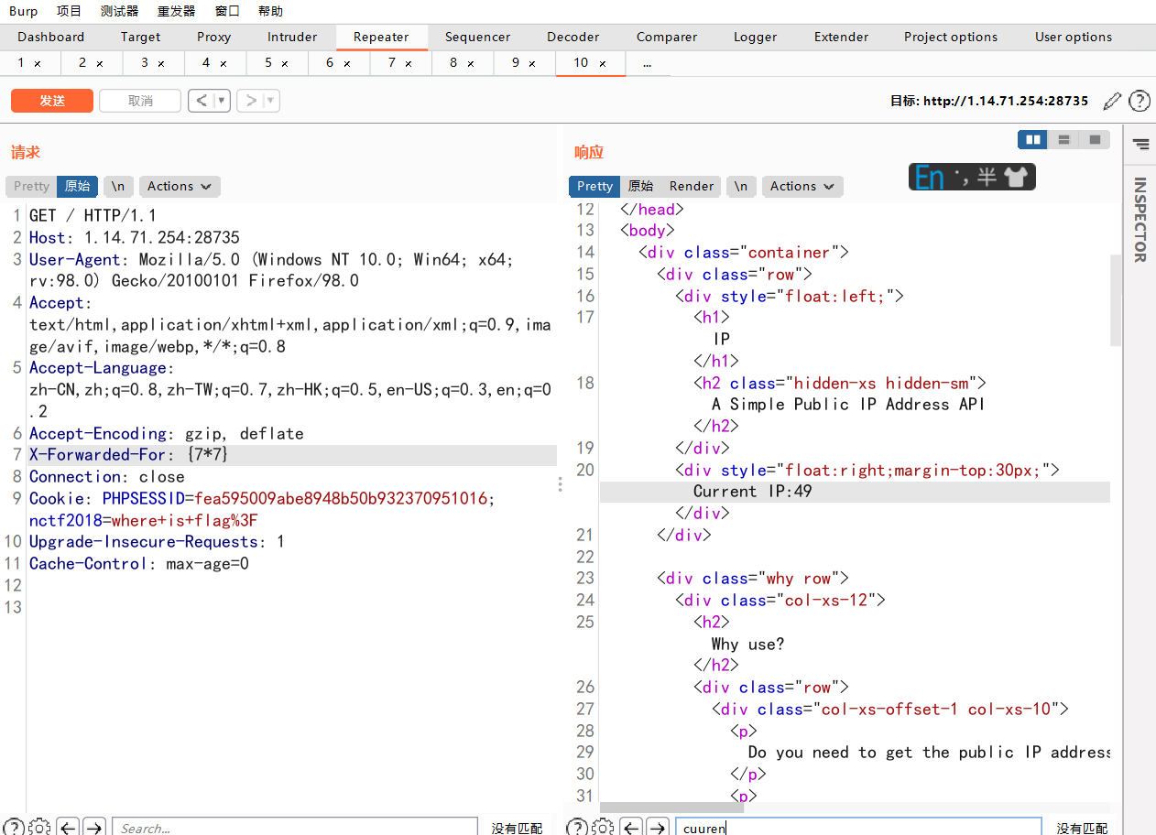
Task: Switch to the Dashboard tab
Action: point(50,37)
